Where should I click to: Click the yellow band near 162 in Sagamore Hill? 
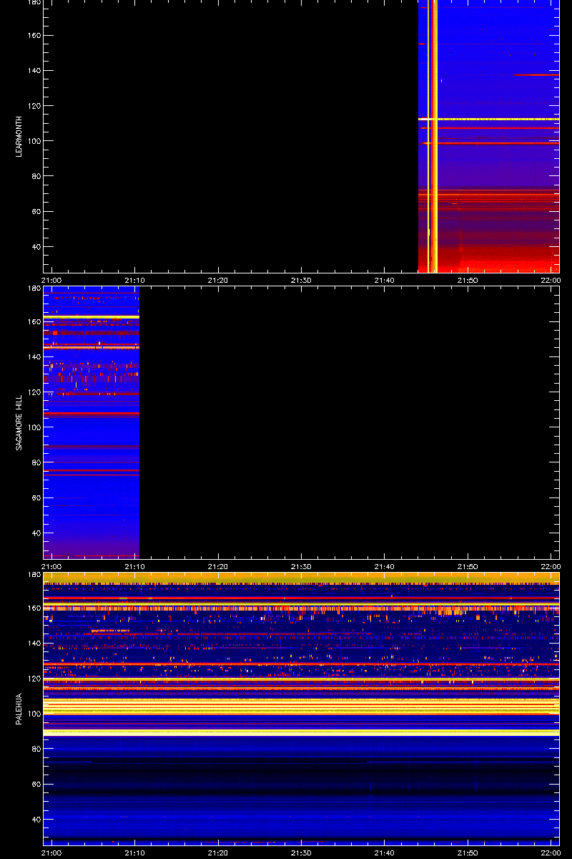[x=92, y=316]
